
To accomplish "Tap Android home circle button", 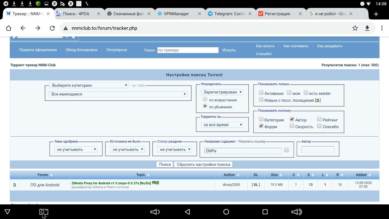I will [x=226, y=212].
